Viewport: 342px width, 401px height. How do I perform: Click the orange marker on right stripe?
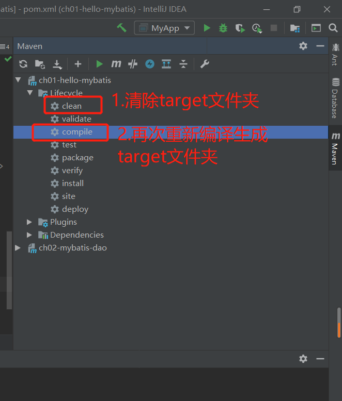pyautogui.click(x=339, y=330)
